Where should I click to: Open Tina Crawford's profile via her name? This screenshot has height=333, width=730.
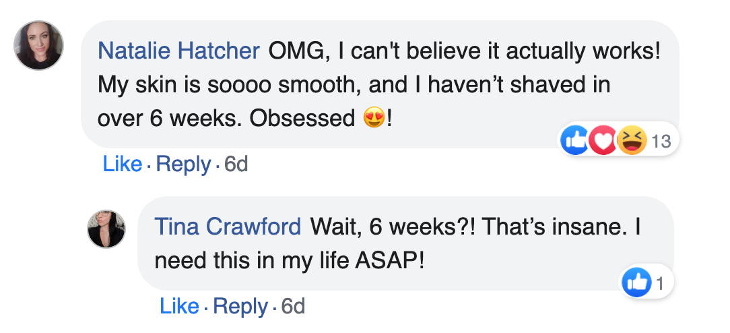coord(228,227)
